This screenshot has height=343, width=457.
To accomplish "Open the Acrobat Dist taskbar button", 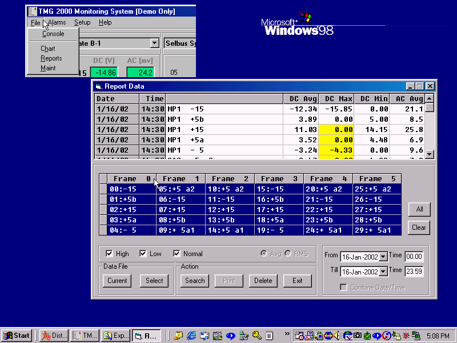I will [x=54, y=336].
